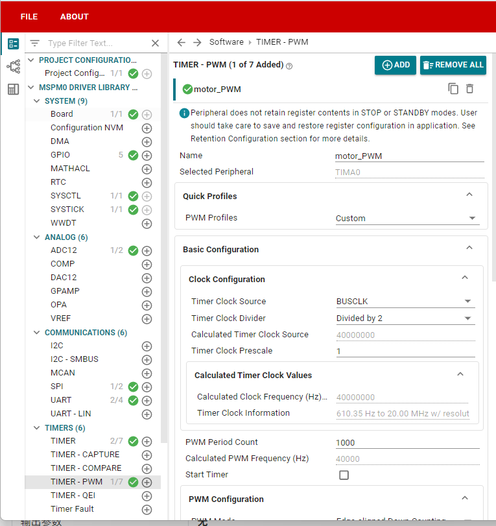Collapse the TIMERS (6) tree group
This screenshot has height=526, width=496.
click(x=36, y=427)
